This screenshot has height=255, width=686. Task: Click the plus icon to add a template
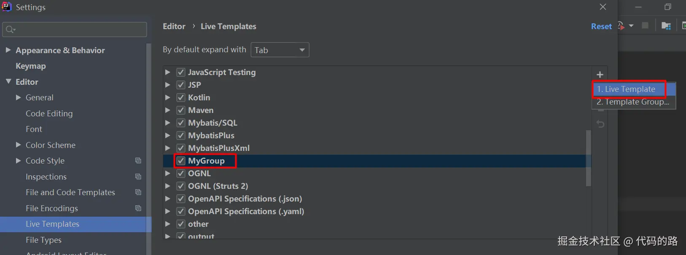(600, 75)
